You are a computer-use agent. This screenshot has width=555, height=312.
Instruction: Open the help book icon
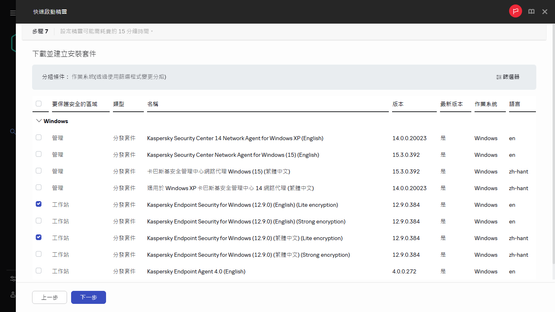(531, 12)
